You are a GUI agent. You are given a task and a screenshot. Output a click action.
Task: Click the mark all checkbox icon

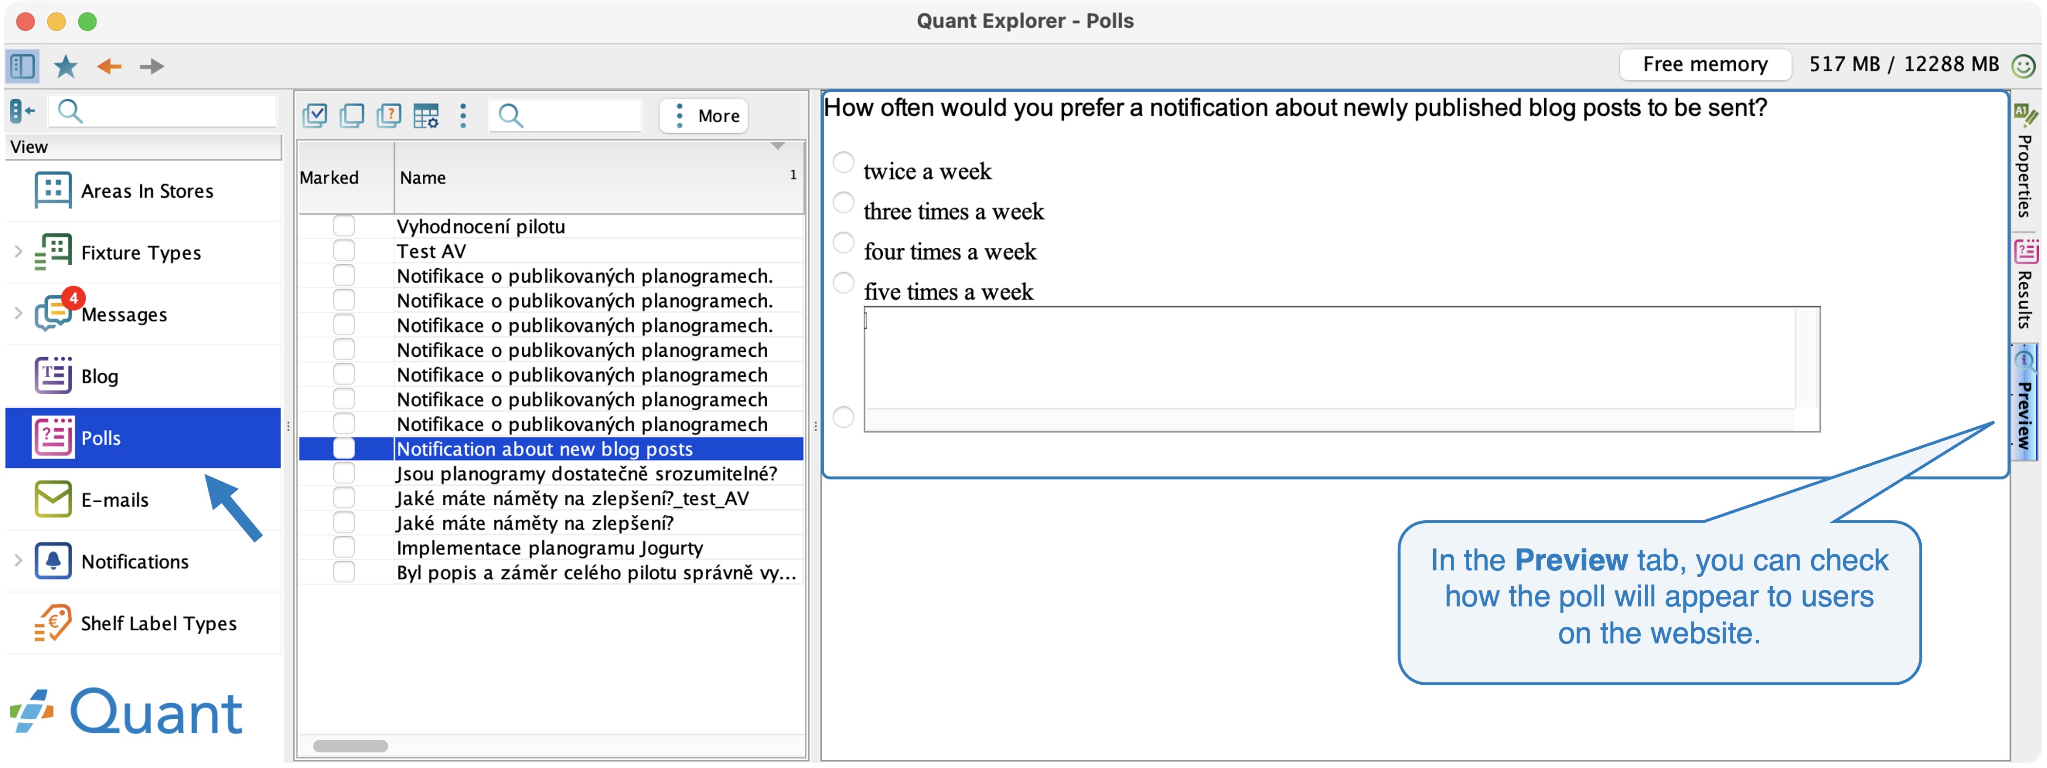click(315, 116)
